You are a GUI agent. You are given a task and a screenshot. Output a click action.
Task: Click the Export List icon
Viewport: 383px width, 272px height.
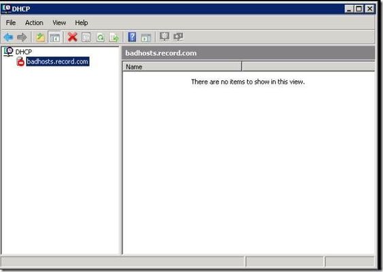pyautogui.click(x=114, y=37)
